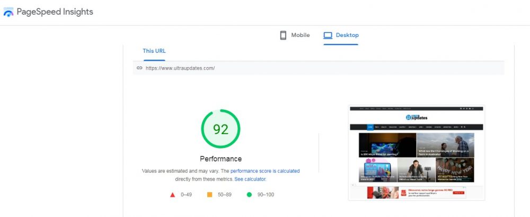Click the desktop laptop device icon

tap(328, 35)
